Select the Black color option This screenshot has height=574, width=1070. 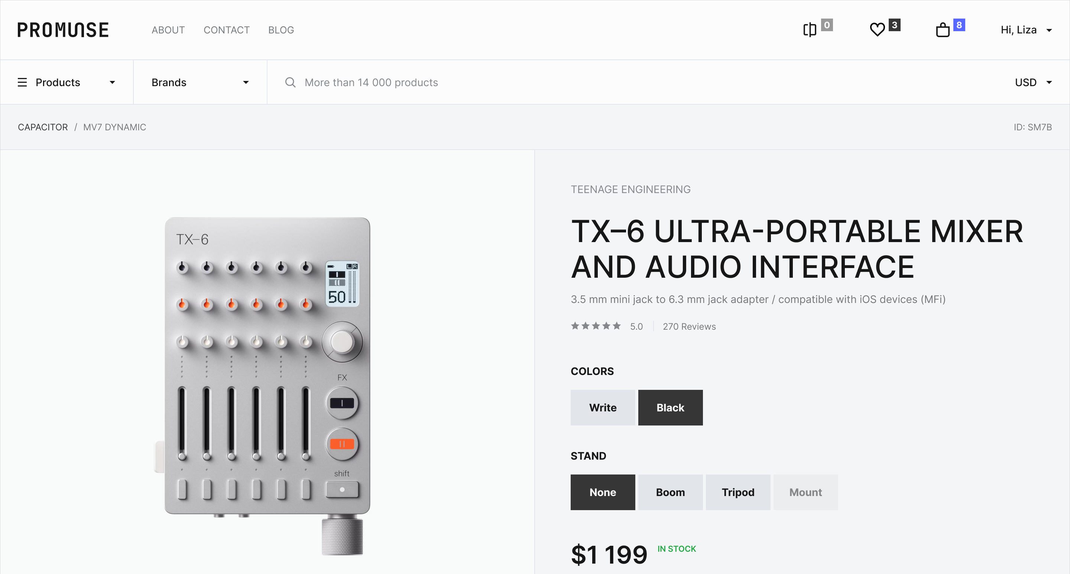click(x=670, y=408)
